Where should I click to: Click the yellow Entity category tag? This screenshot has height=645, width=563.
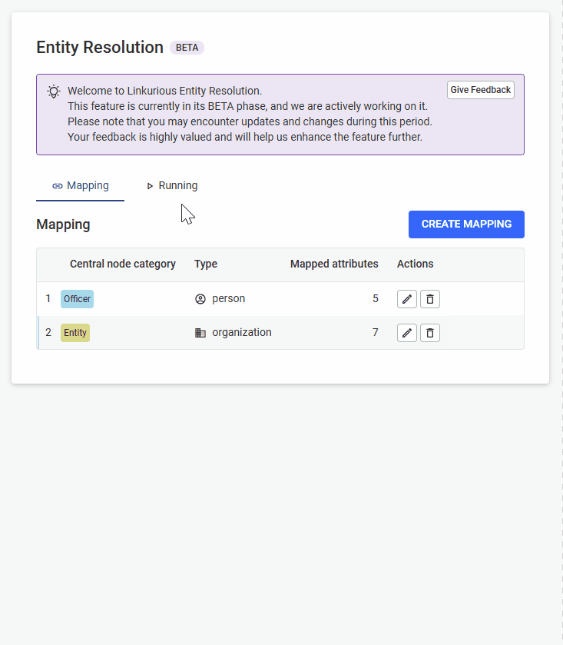pyautogui.click(x=75, y=333)
